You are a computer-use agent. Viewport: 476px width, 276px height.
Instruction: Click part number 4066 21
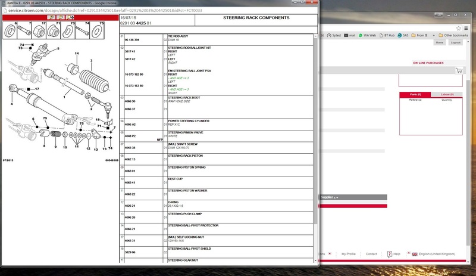click(130, 229)
